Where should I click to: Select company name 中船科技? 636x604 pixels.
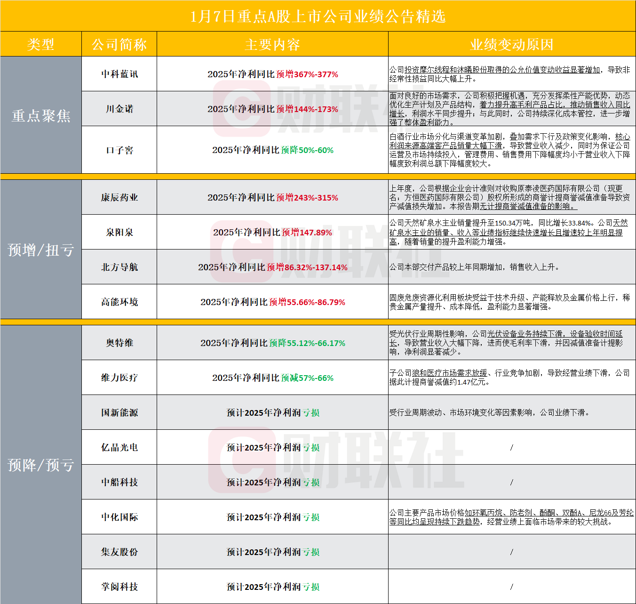point(119,482)
